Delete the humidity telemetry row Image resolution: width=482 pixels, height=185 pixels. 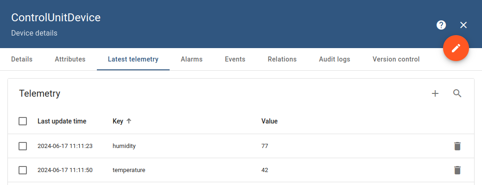click(457, 146)
